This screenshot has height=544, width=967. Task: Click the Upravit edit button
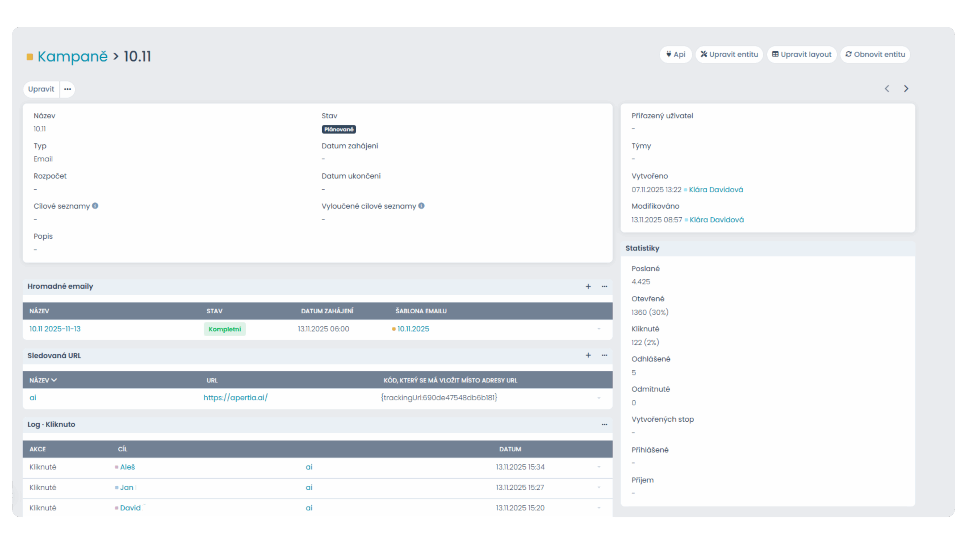pos(41,89)
